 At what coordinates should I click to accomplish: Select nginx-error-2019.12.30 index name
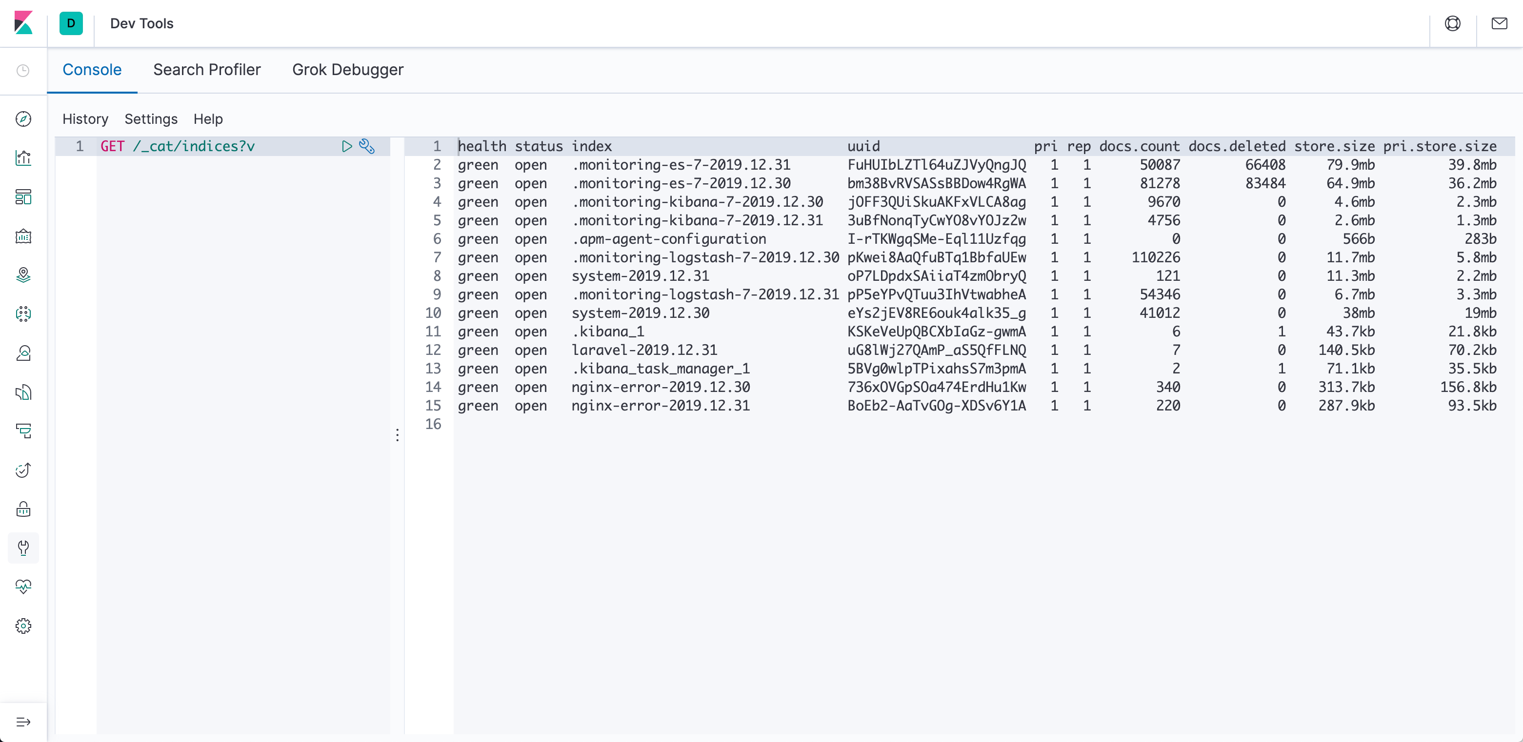[x=661, y=387]
